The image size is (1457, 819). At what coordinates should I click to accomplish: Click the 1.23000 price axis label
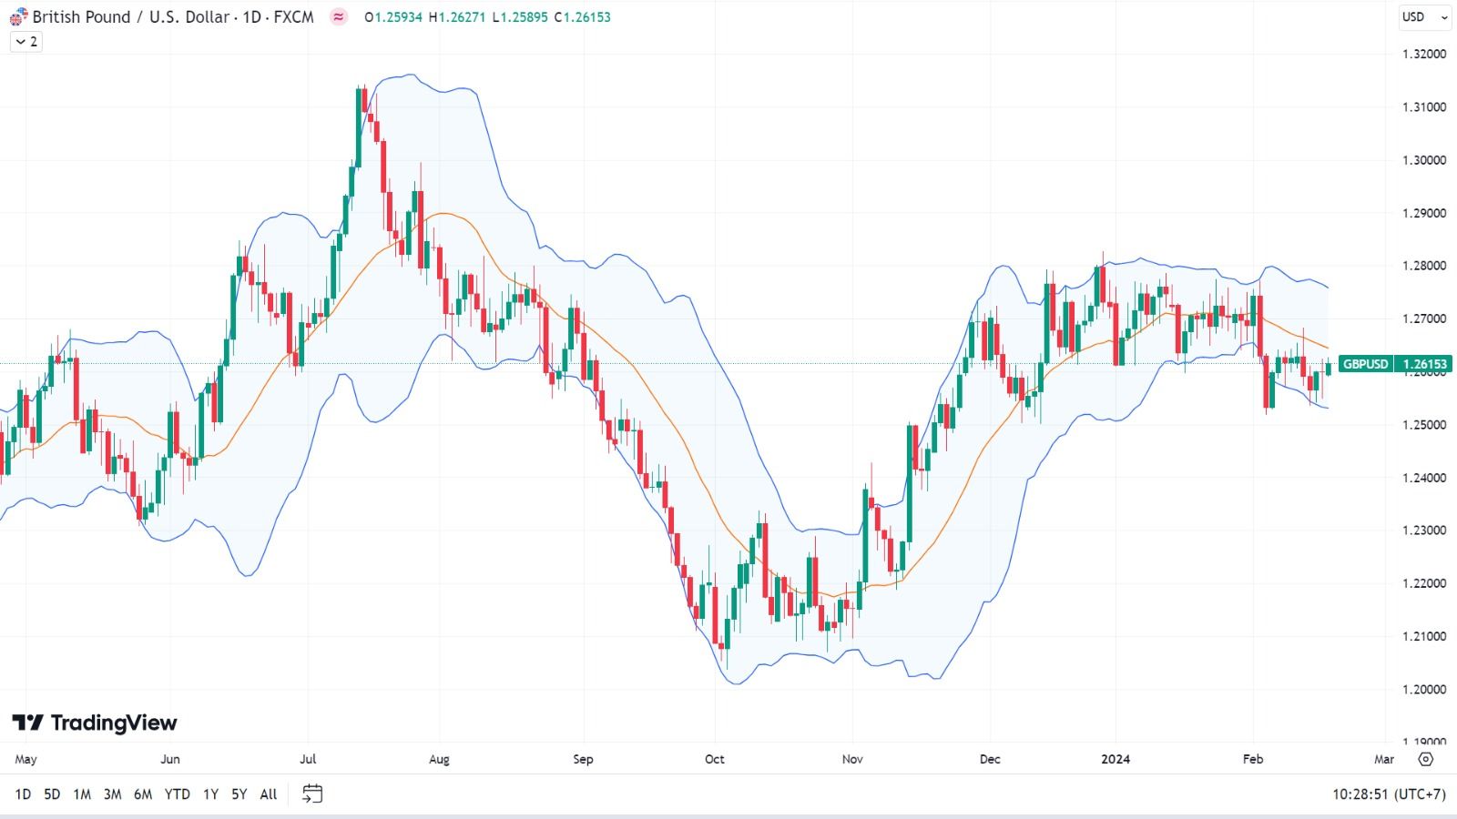(x=1424, y=531)
